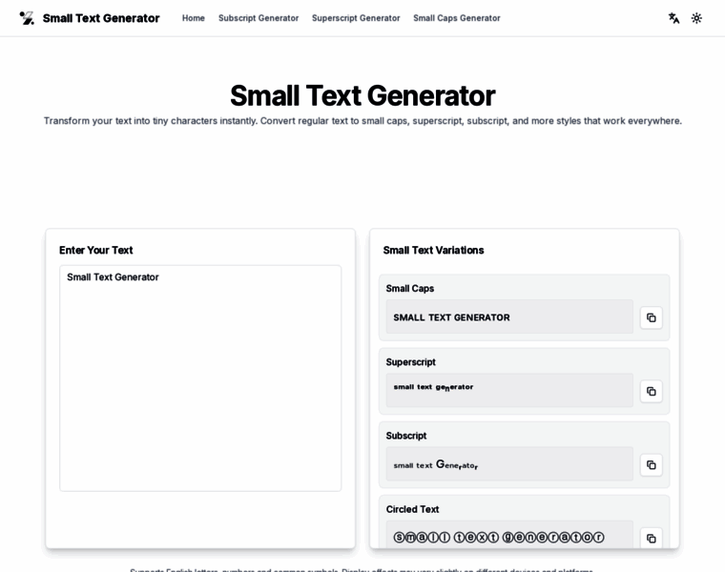725x572 pixels.
Task: Copy the Subscript output text
Action: point(651,464)
